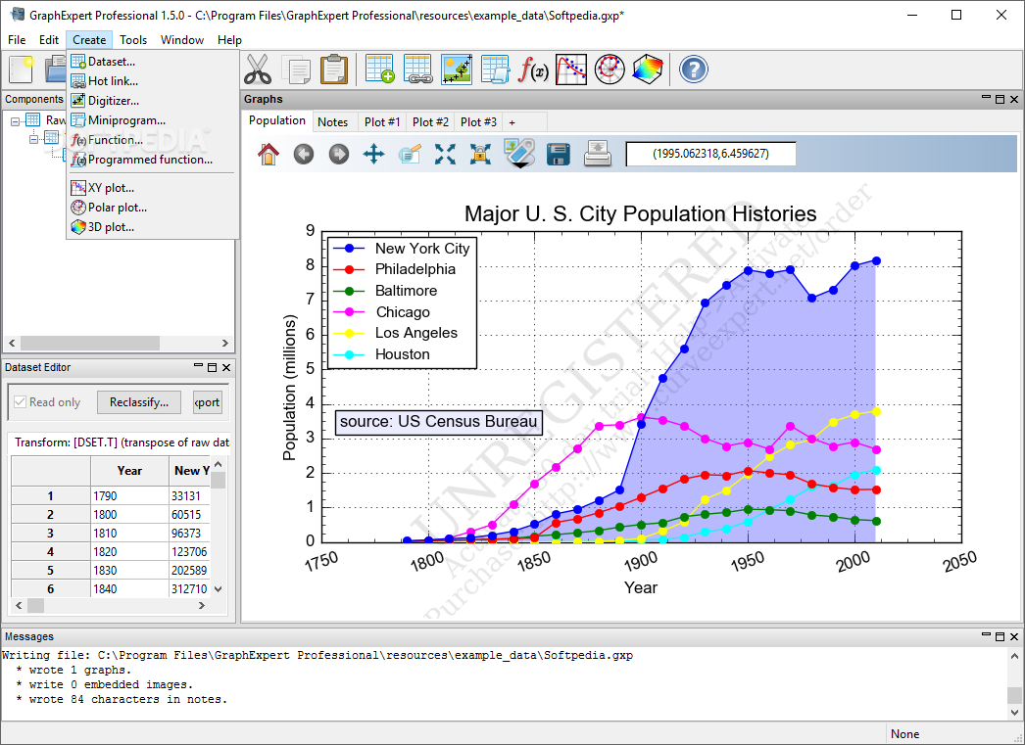Open the Window menu
The height and width of the screenshot is (745, 1025).
tap(182, 40)
